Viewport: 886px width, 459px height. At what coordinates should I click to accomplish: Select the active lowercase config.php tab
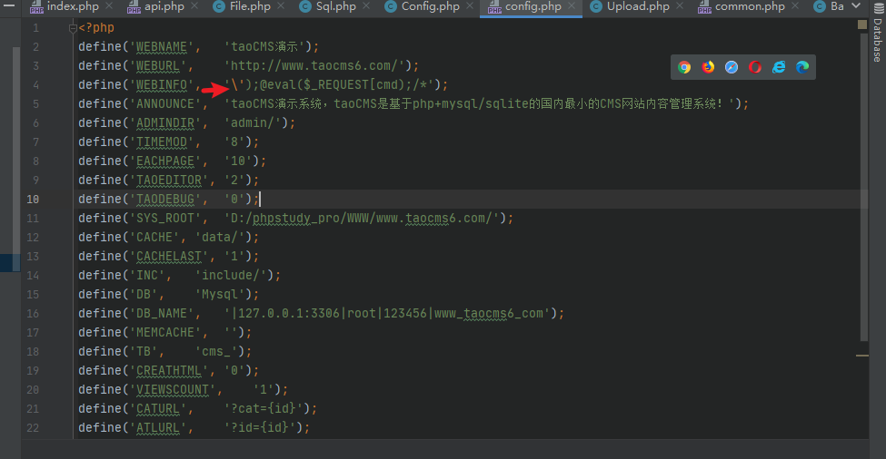(x=533, y=6)
